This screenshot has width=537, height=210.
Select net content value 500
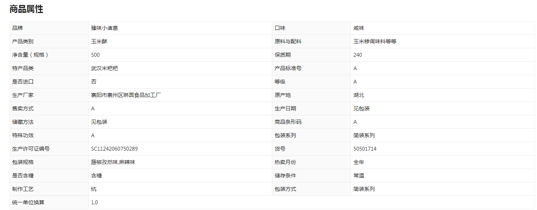tap(96, 55)
